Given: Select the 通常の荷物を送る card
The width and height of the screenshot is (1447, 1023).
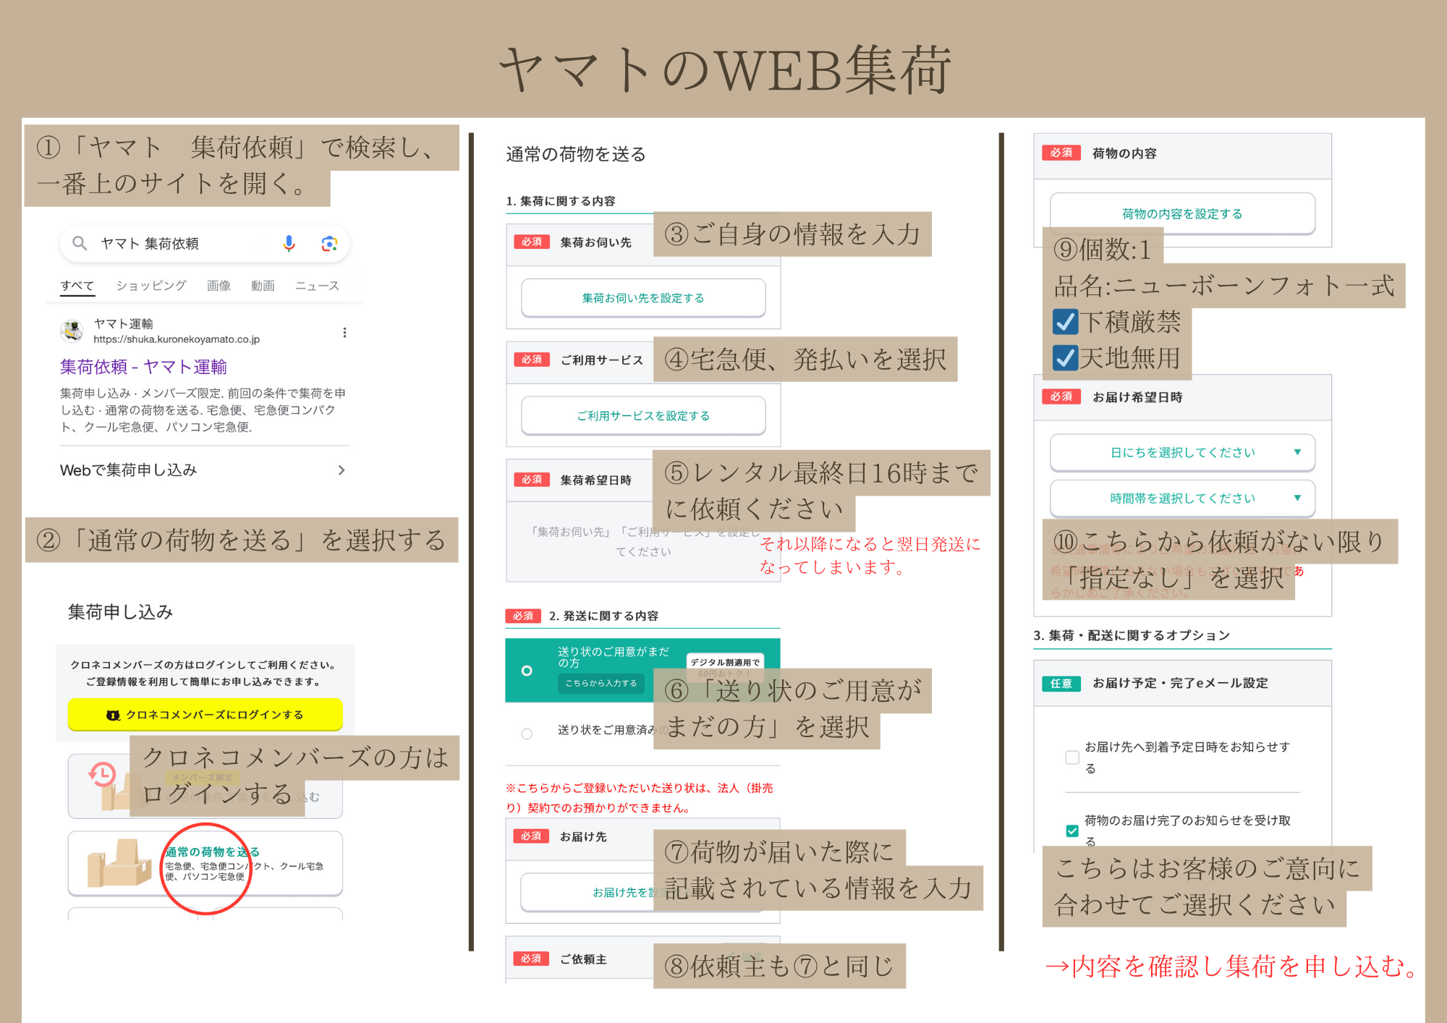Looking at the screenshot, I should coord(205,863).
